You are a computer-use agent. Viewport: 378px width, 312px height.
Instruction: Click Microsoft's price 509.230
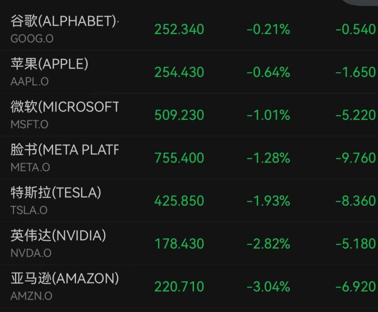(x=179, y=115)
